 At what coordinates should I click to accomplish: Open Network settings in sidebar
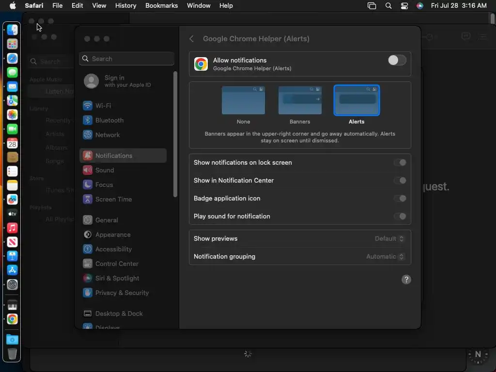pyautogui.click(x=123, y=135)
